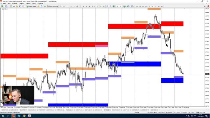Open the Navigator panel icon
Viewport: 210px width, 118px height.
pos(17,6)
